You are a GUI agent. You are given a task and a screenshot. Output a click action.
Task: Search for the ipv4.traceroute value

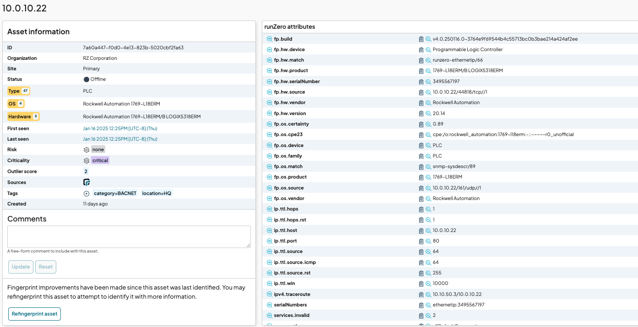tap(428, 295)
